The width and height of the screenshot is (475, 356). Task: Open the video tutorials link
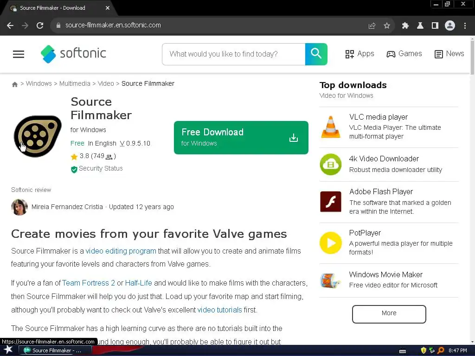point(219,310)
